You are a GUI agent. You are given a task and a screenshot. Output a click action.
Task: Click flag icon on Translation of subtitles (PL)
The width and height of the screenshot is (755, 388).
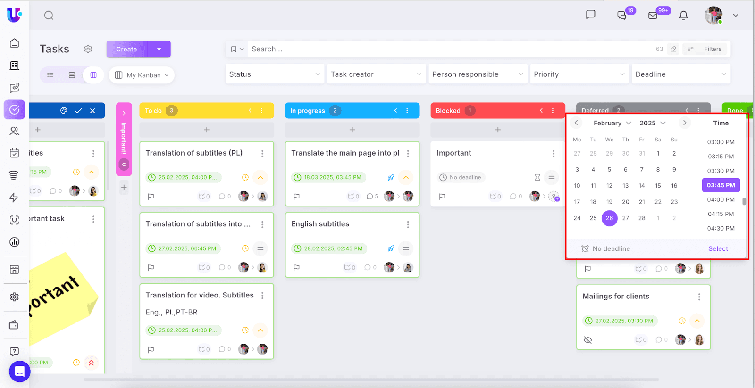[x=151, y=197]
